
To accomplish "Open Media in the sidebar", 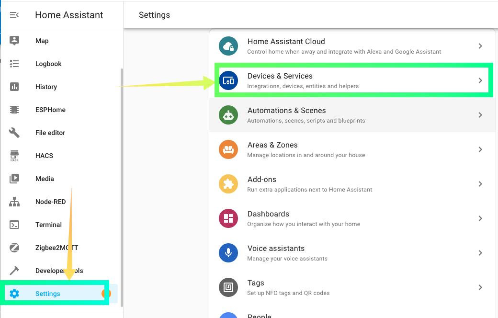I will click(x=60, y=179).
